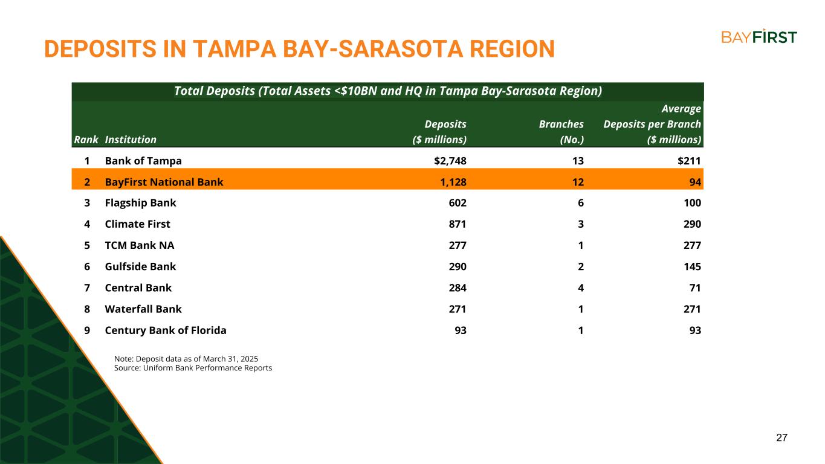Screen dimensions: 825x464
Task: Click the slide page number 27
Action: point(781,438)
